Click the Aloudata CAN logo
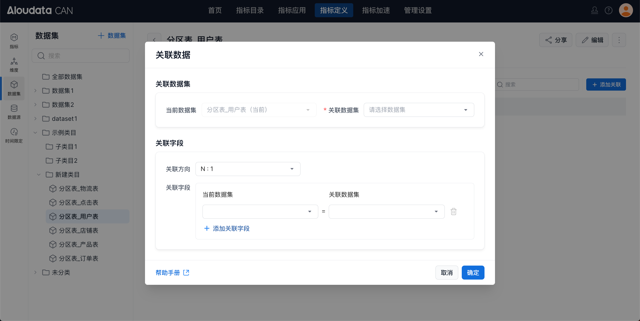The height and width of the screenshot is (321, 640). click(x=40, y=10)
